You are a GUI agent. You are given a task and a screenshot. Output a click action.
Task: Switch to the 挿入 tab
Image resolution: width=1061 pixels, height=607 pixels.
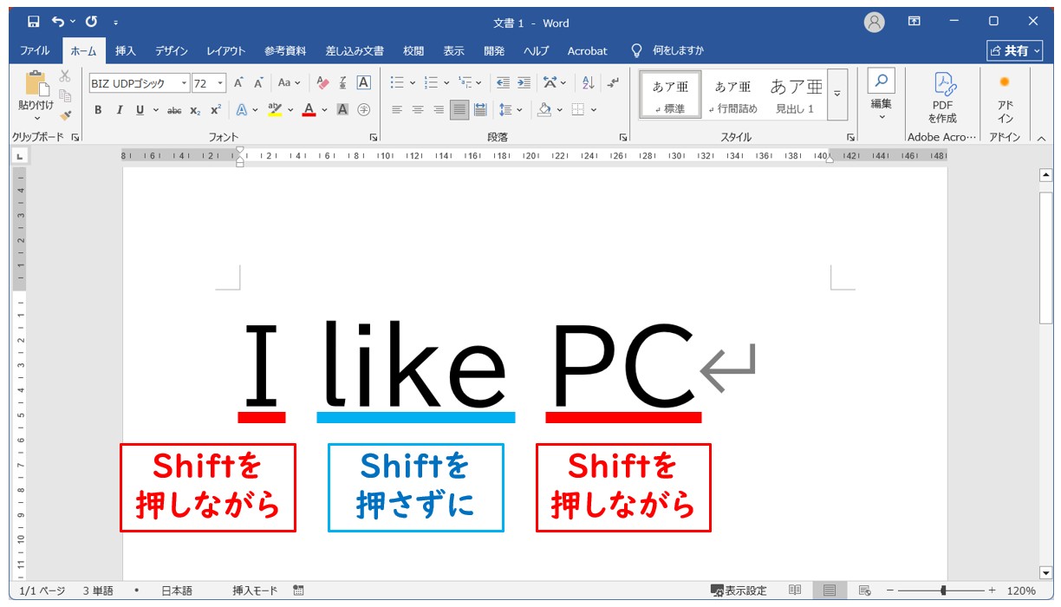click(126, 51)
